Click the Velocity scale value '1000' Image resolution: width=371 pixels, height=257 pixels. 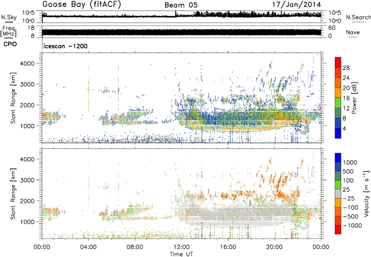click(x=350, y=162)
